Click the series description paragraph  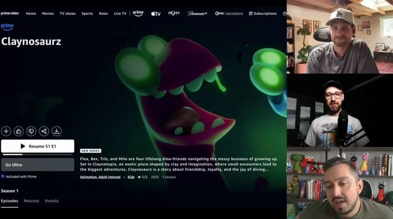pyautogui.click(x=179, y=164)
